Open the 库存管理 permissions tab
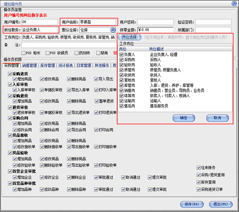This screenshot has height=212, width=239. pos(48,65)
